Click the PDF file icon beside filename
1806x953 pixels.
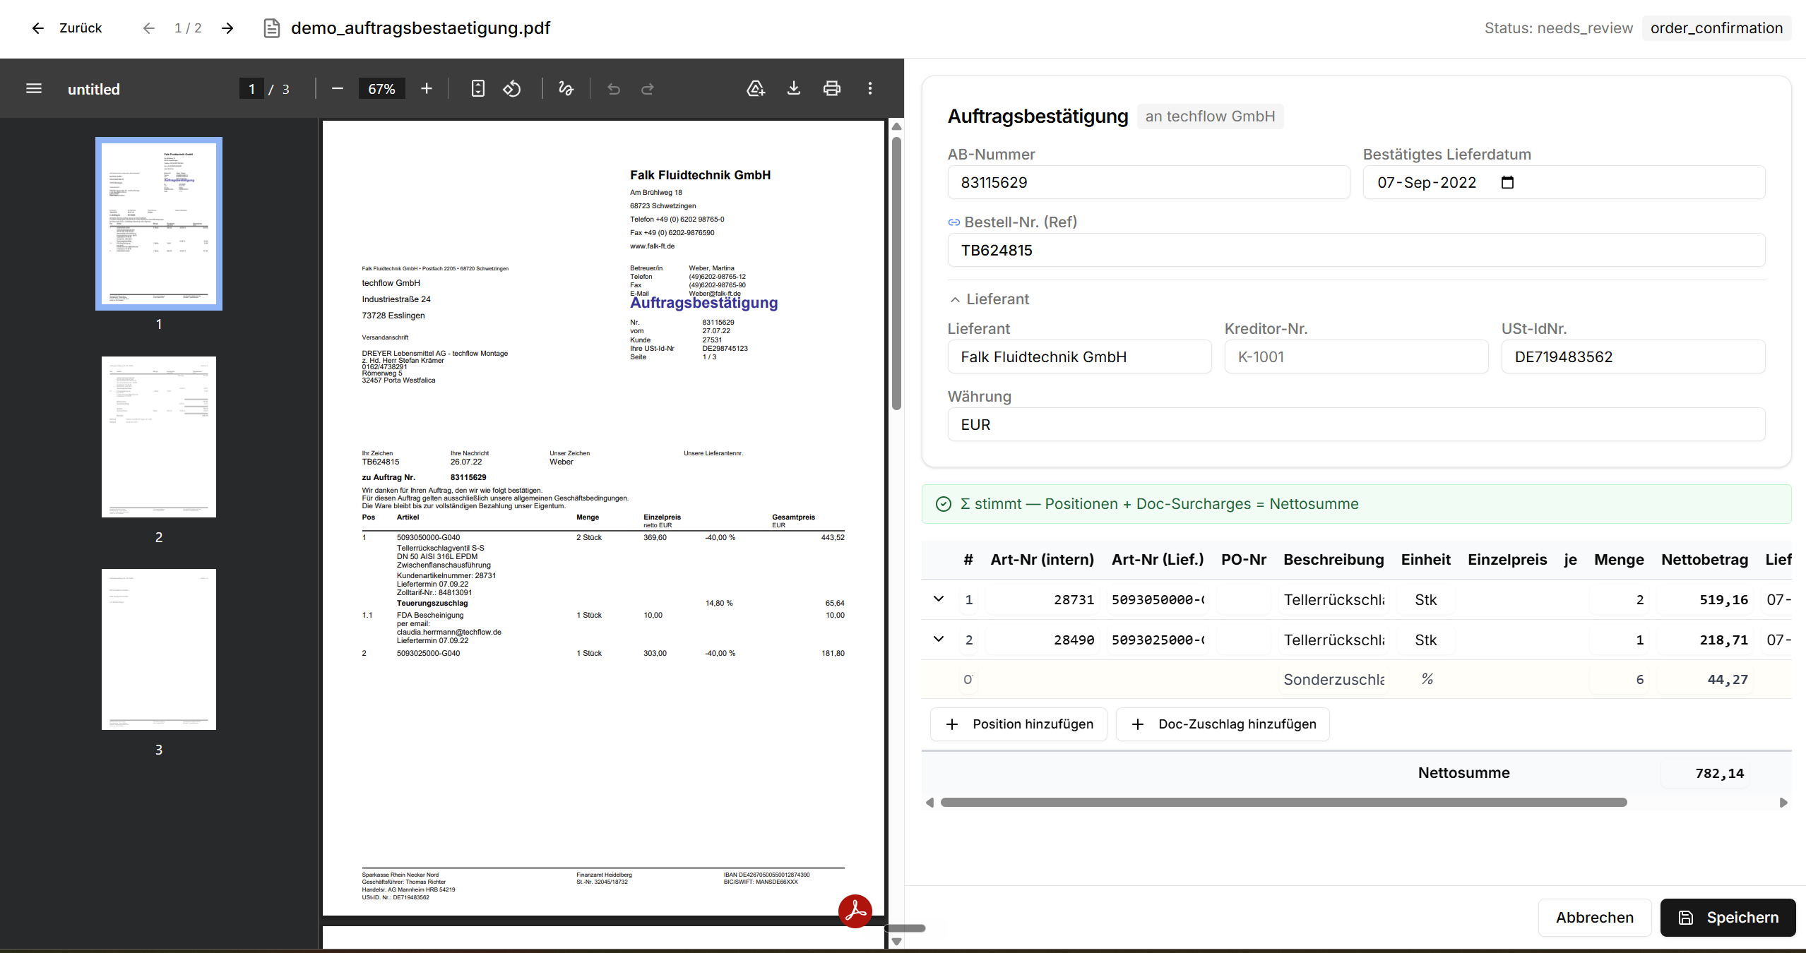[x=272, y=28]
